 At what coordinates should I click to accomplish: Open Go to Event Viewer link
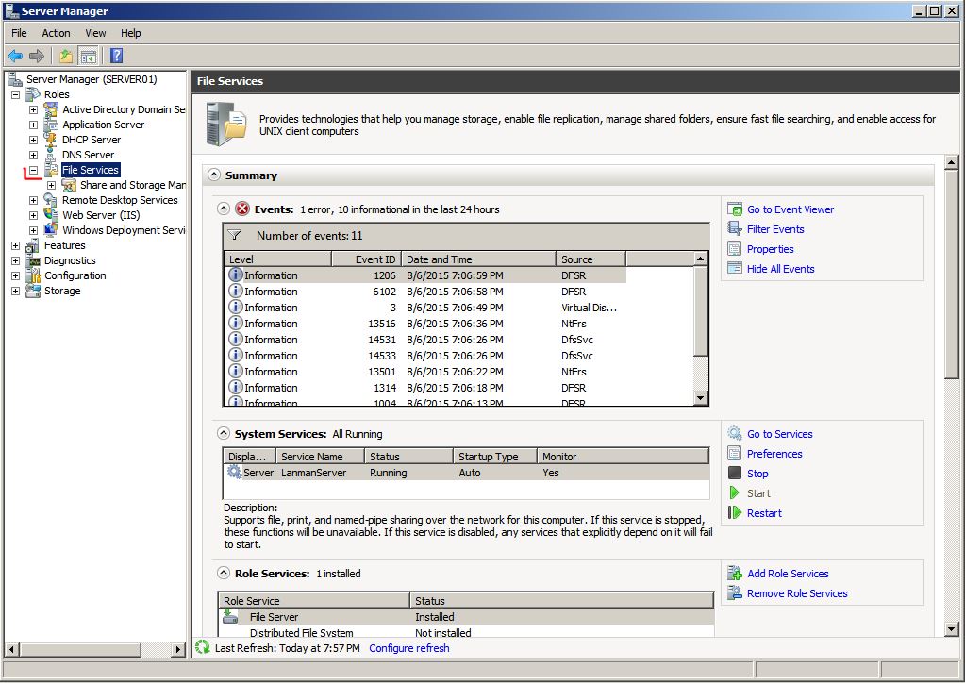coord(790,209)
